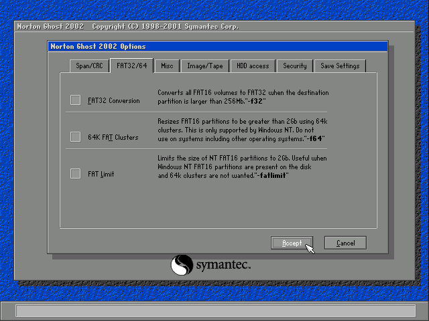This screenshot has width=429, height=321.
Task: Click "Resizes FAT16 partitions" description line
Action: [243, 121]
